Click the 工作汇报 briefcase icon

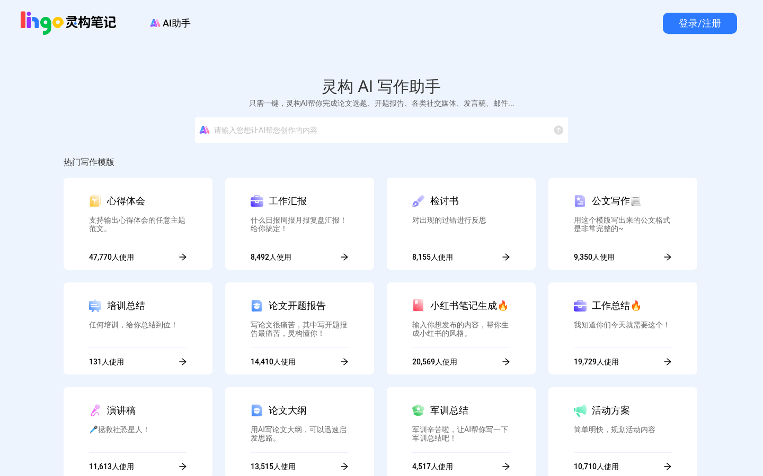[x=257, y=201]
